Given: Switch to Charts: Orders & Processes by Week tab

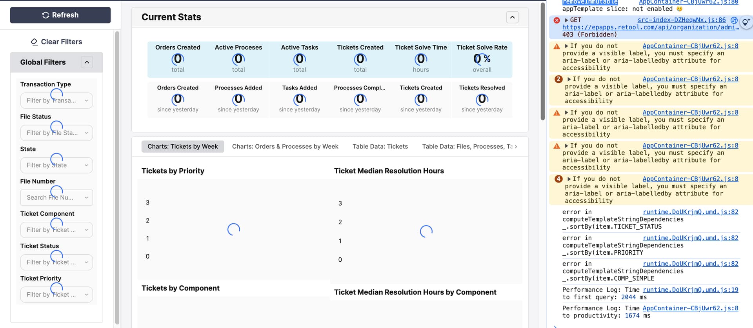Looking at the screenshot, I should (285, 147).
